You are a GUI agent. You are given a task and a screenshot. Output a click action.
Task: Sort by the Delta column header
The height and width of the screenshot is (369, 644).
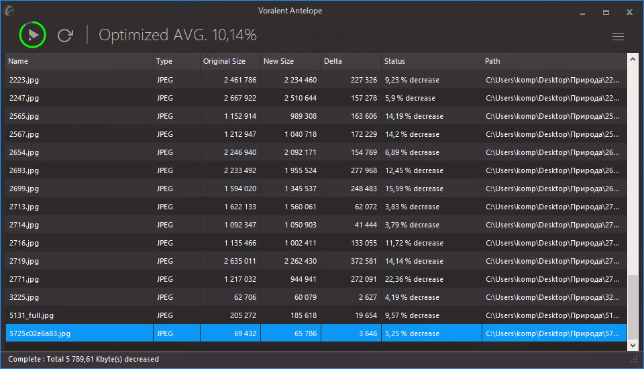tap(351, 61)
